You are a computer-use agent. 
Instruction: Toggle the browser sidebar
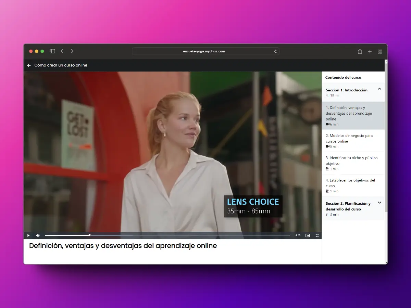[52, 51]
